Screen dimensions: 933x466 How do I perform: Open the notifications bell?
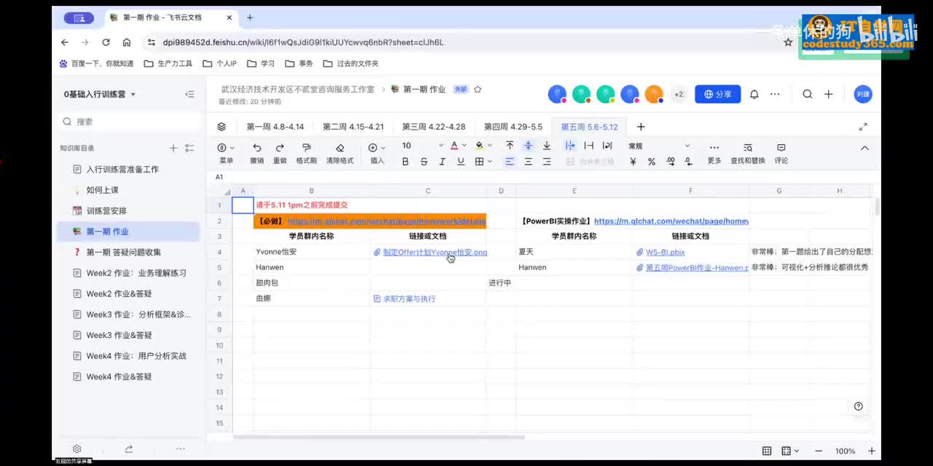click(x=754, y=94)
